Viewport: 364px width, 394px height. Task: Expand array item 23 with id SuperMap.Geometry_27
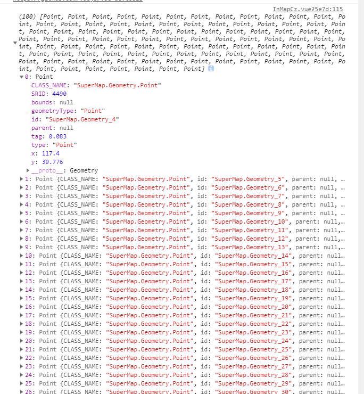pos(22,367)
